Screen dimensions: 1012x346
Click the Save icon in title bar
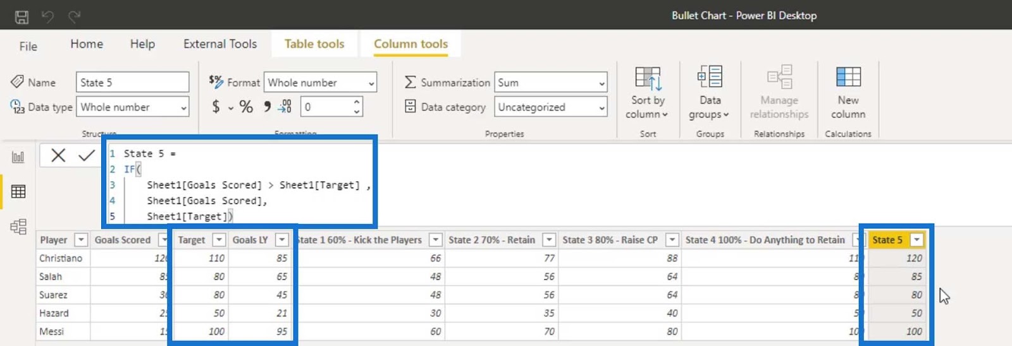[x=22, y=17]
